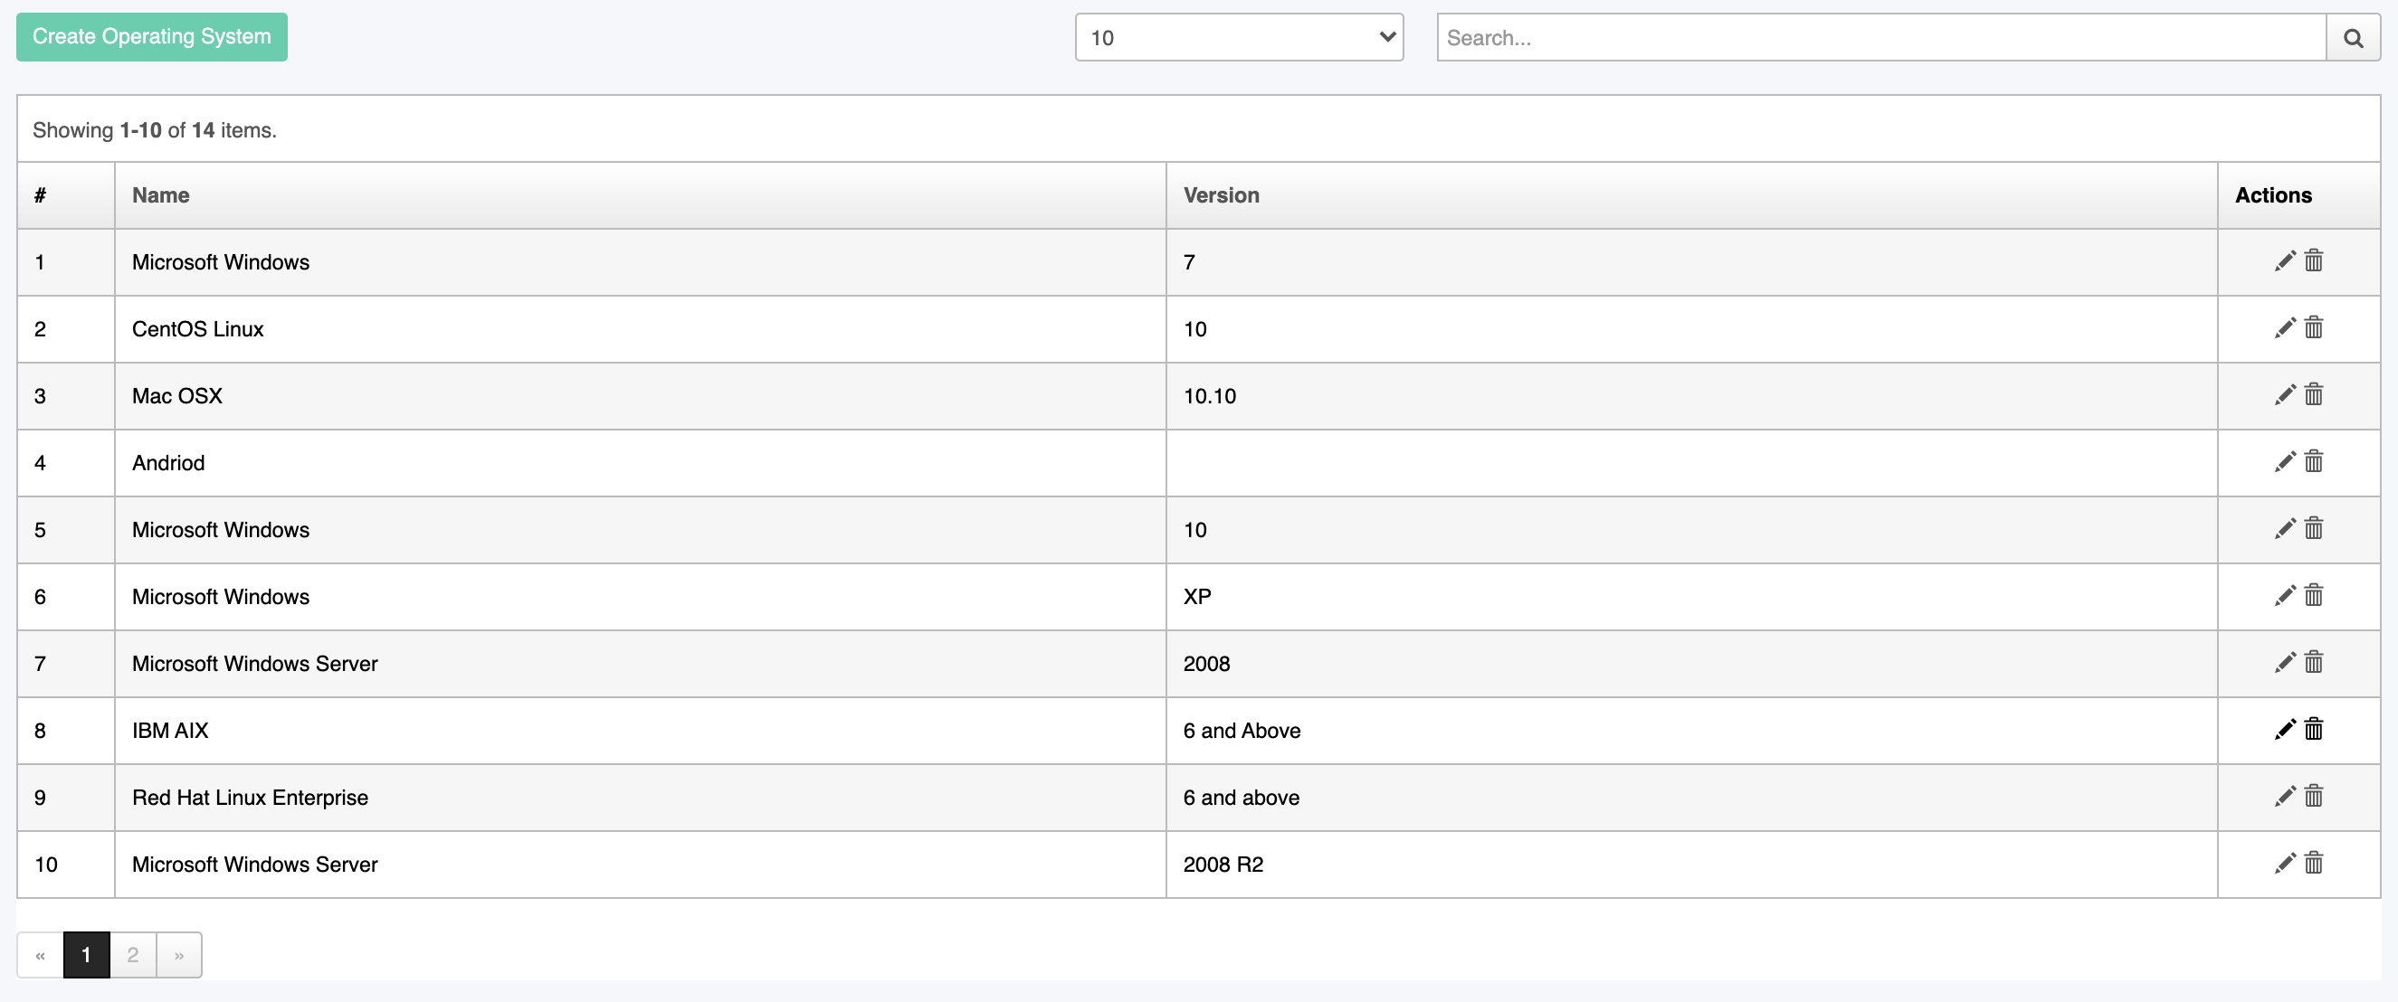Delete the Windows Server 2008 R2 entry
The image size is (2398, 1002).
pyautogui.click(x=2313, y=865)
